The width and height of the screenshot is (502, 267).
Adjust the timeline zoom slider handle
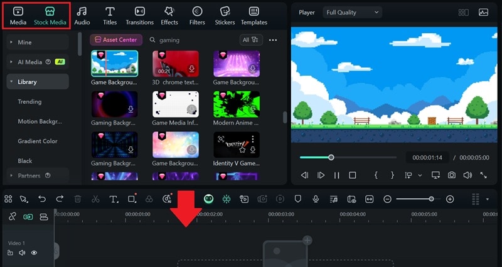(x=431, y=199)
